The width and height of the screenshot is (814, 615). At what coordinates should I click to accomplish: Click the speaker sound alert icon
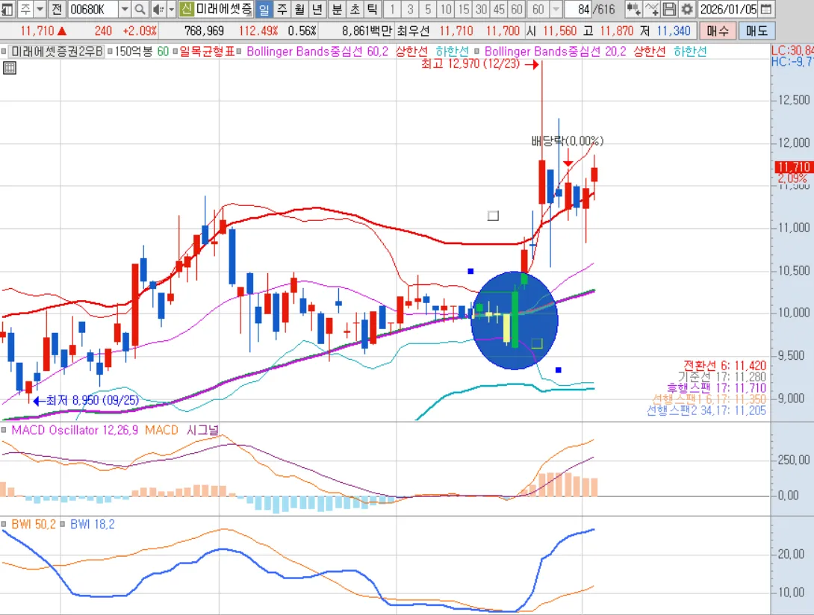click(x=158, y=10)
